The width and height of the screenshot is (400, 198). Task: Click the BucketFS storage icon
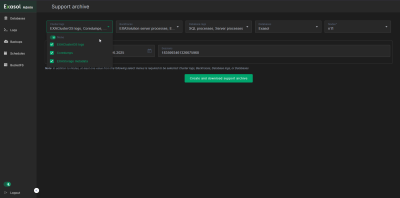click(6, 65)
